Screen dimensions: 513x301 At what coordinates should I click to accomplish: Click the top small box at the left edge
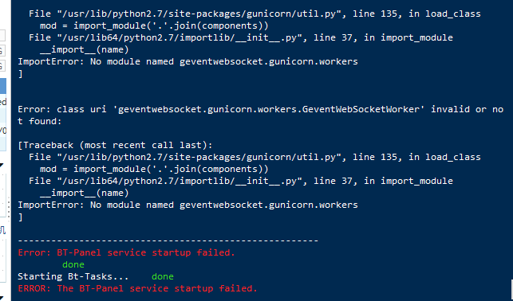pyautogui.click(x=2, y=36)
